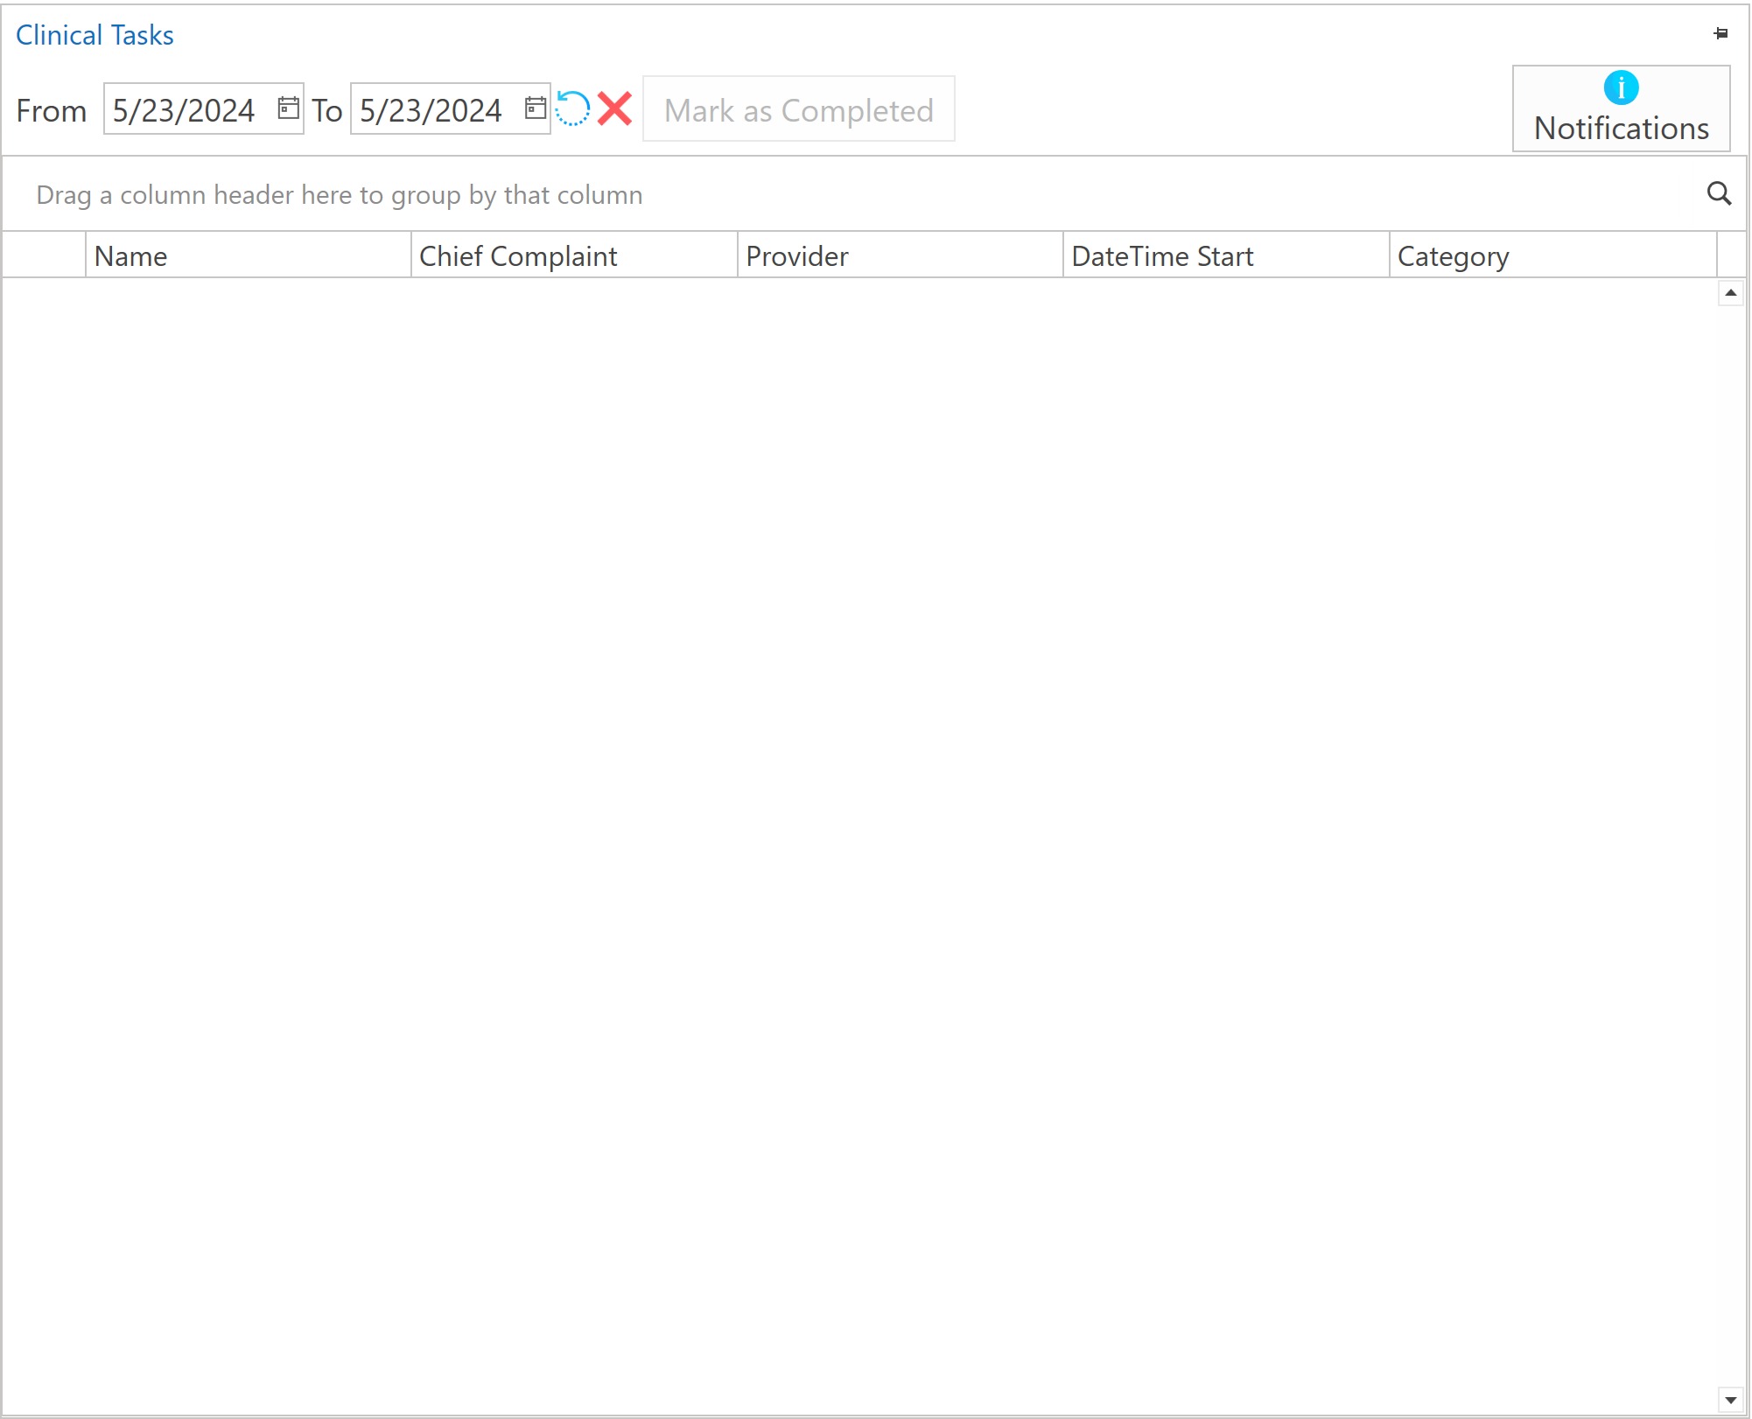The height and width of the screenshot is (1419, 1752).
Task: Sort by the Provider column header
Action: tap(900, 255)
